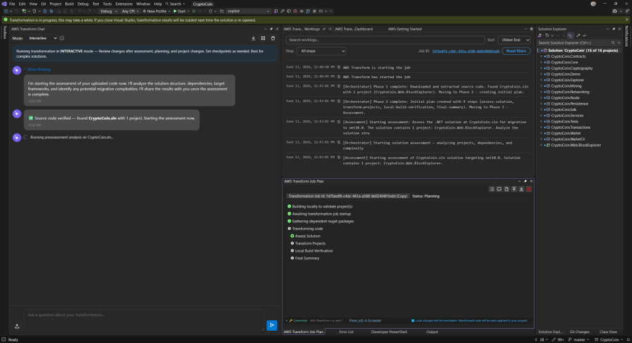Click the green check on Source code verified message
This screenshot has height=343, width=632.
click(31, 118)
